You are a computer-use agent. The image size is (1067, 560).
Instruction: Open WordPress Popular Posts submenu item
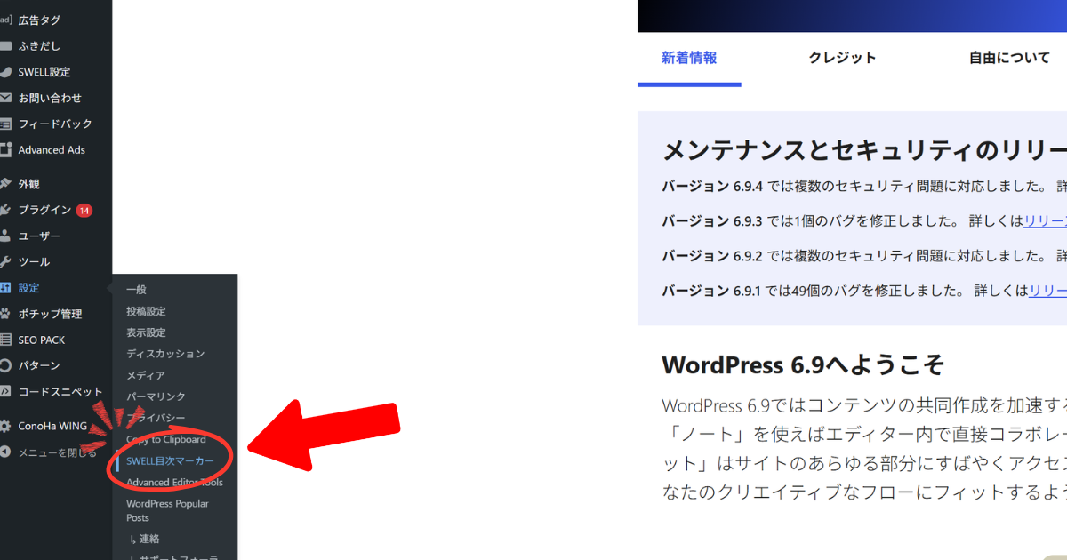click(167, 510)
